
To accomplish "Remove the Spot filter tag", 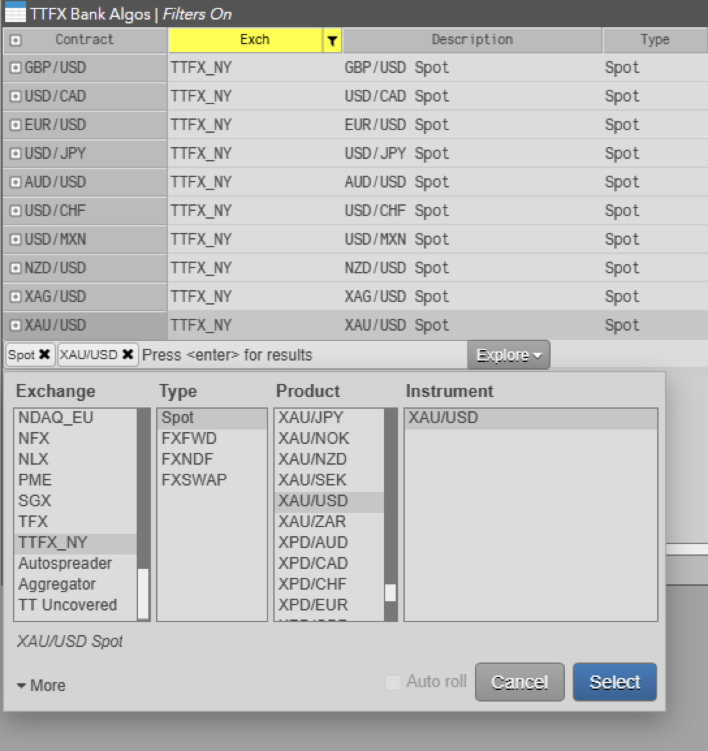I will point(44,355).
